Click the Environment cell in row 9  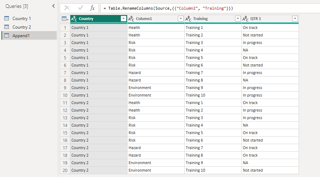(x=156, y=88)
